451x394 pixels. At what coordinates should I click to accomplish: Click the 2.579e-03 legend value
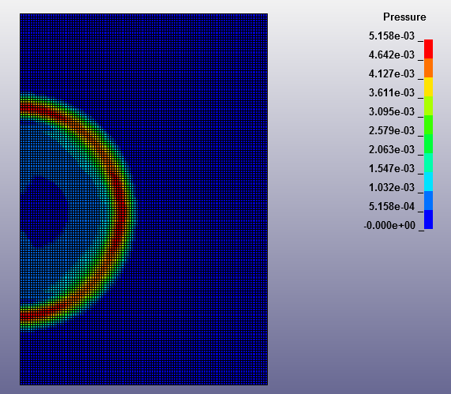click(392, 130)
